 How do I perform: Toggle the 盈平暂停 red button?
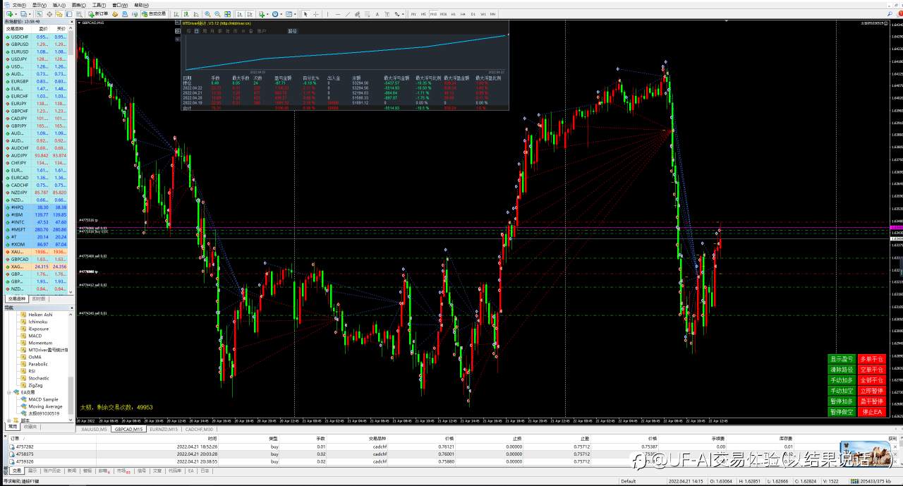873,401
